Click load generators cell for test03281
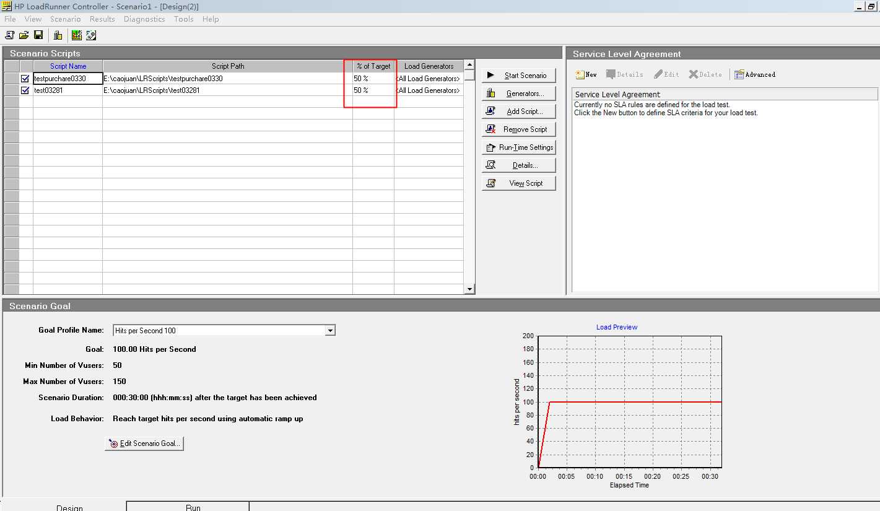Image resolution: width=880 pixels, height=511 pixels. coord(429,90)
